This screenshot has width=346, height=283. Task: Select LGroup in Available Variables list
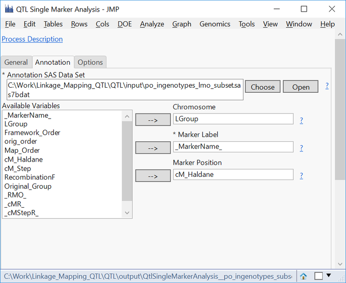[x=16, y=124]
